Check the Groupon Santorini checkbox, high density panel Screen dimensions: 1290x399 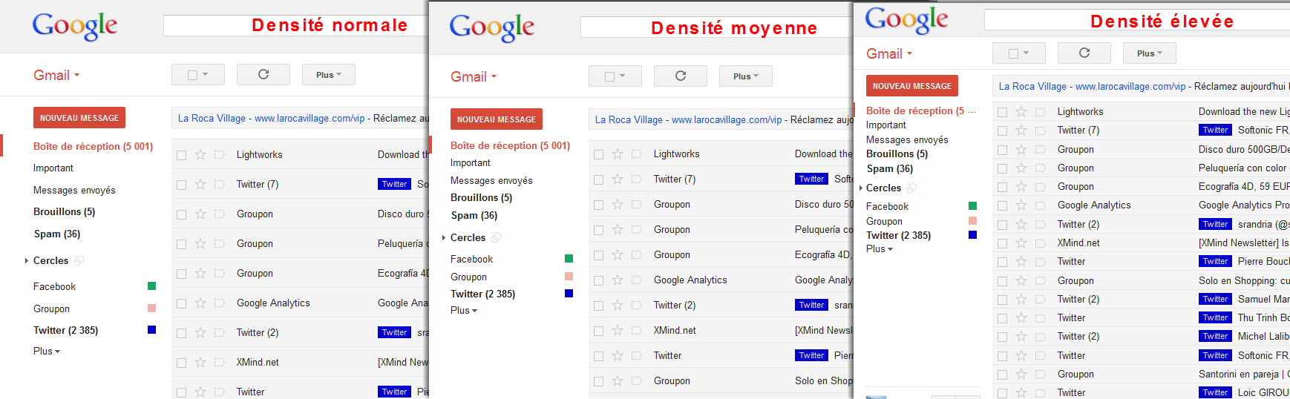tap(1002, 375)
